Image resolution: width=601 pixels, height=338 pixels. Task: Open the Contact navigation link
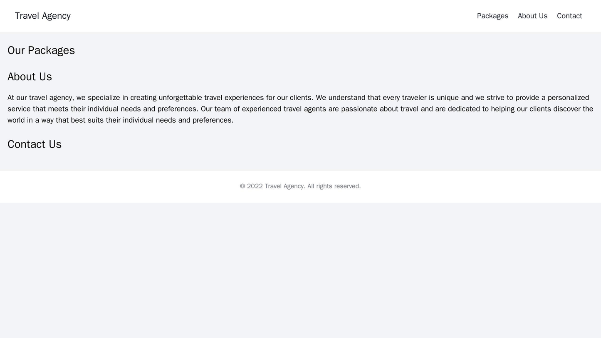coord(569,16)
